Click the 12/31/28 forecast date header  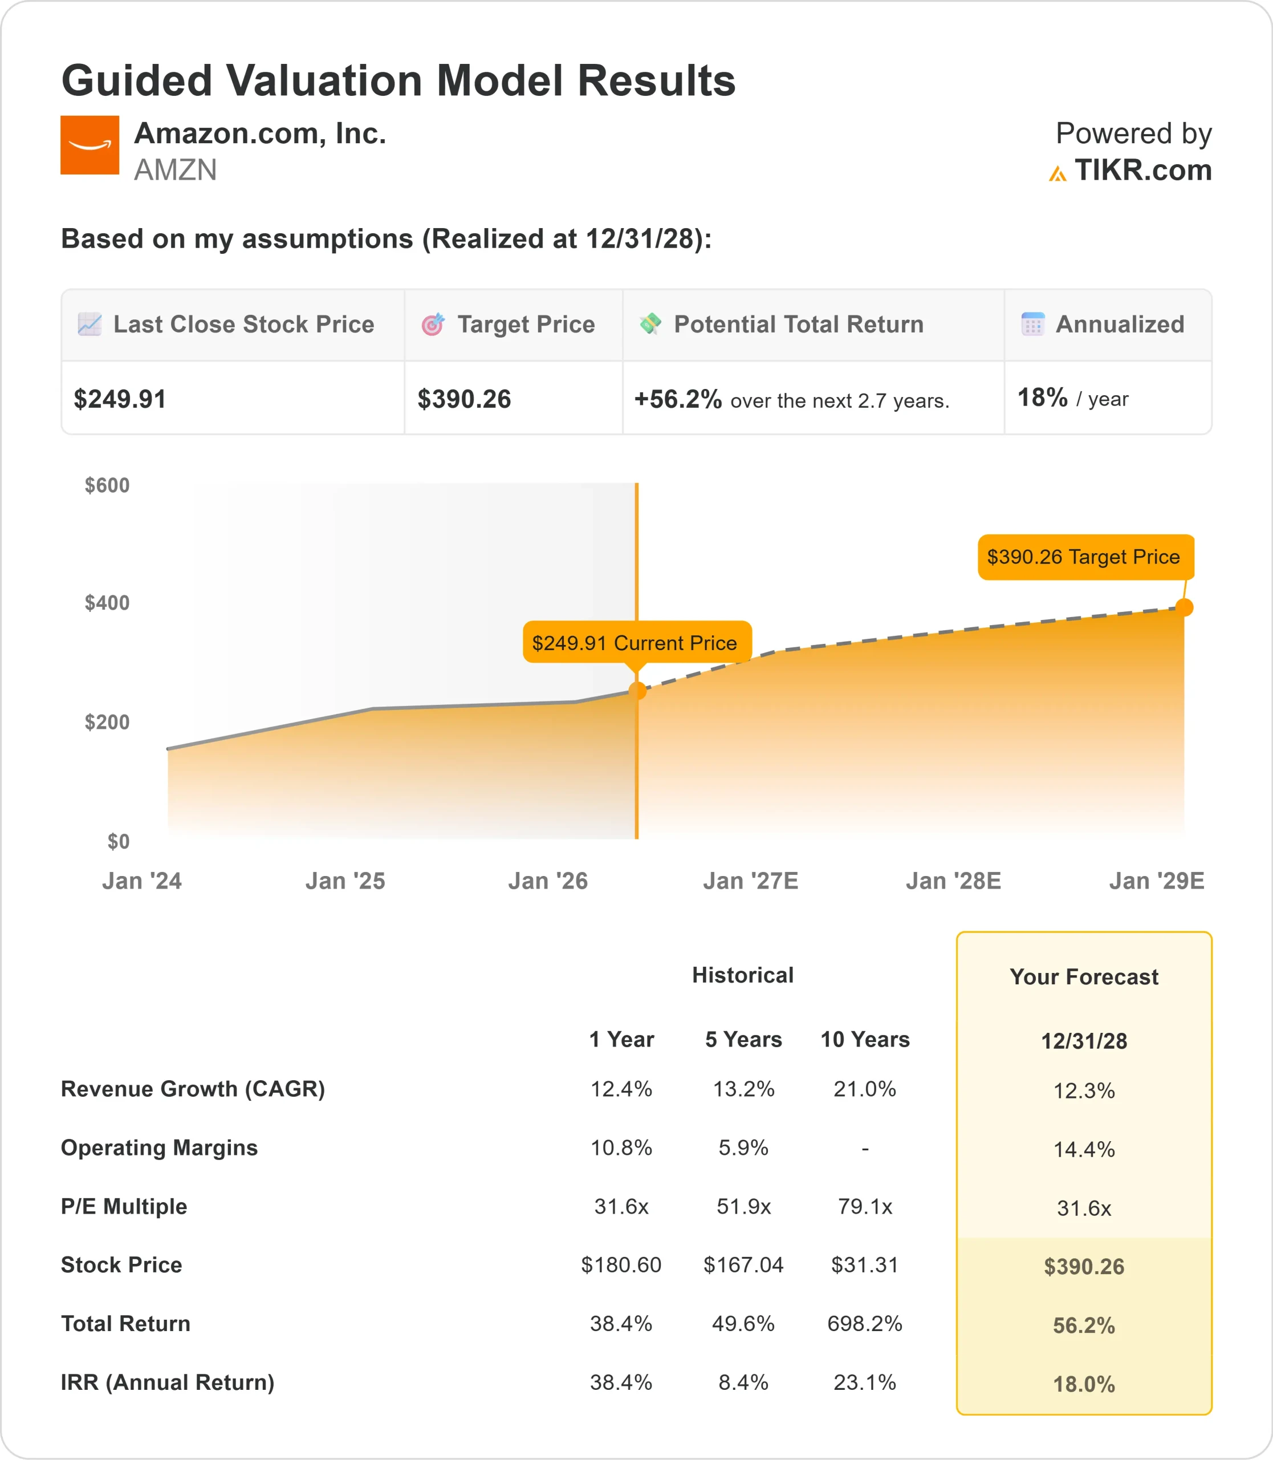(1084, 1041)
